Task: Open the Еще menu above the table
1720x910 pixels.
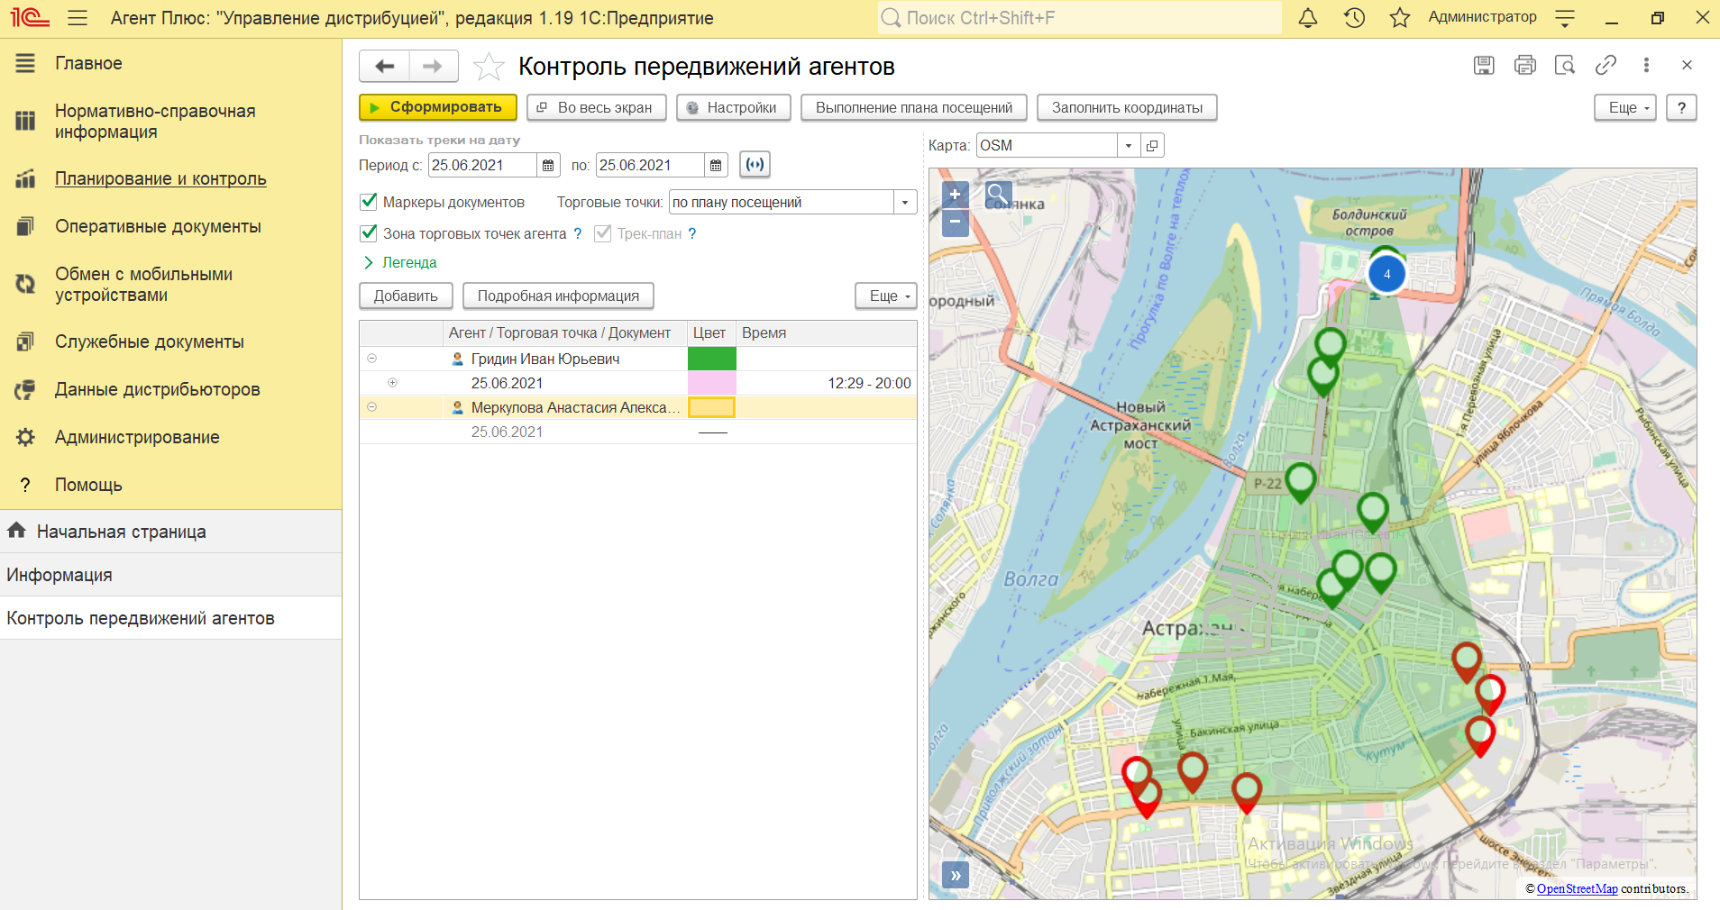Action: click(886, 296)
